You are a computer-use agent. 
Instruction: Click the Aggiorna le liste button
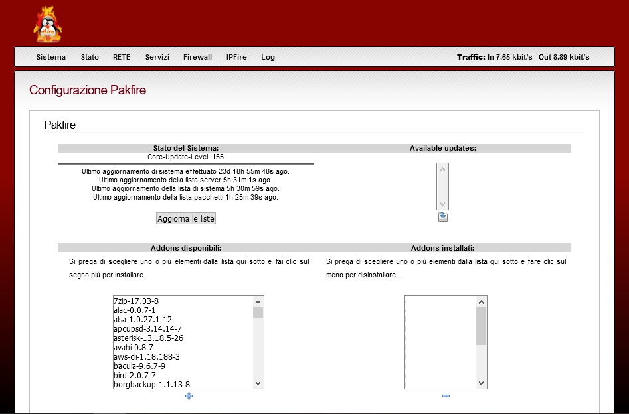pyautogui.click(x=186, y=218)
